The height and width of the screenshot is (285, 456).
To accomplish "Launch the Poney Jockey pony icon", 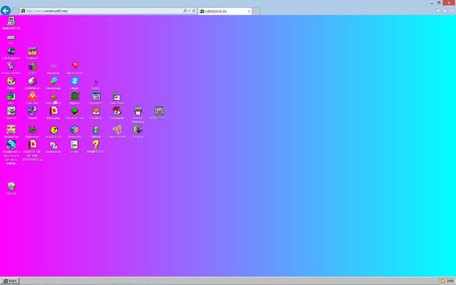I will (x=11, y=68).
